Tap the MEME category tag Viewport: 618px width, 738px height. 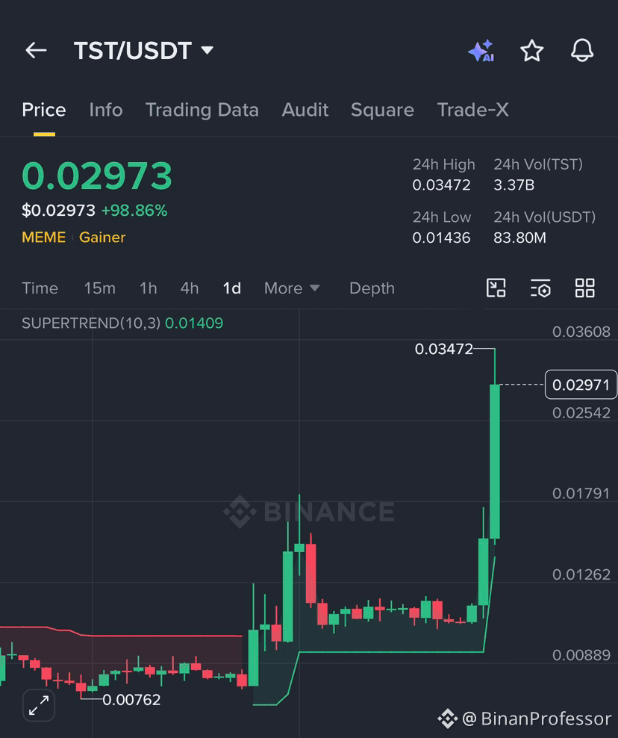tap(44, 238)
